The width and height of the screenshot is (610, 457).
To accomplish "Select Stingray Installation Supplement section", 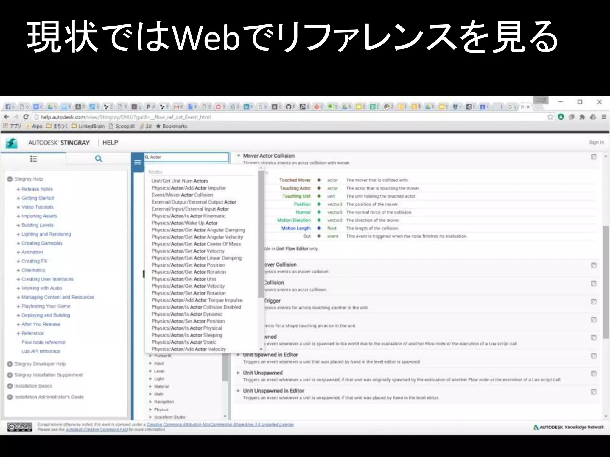I will coord(48,375).
